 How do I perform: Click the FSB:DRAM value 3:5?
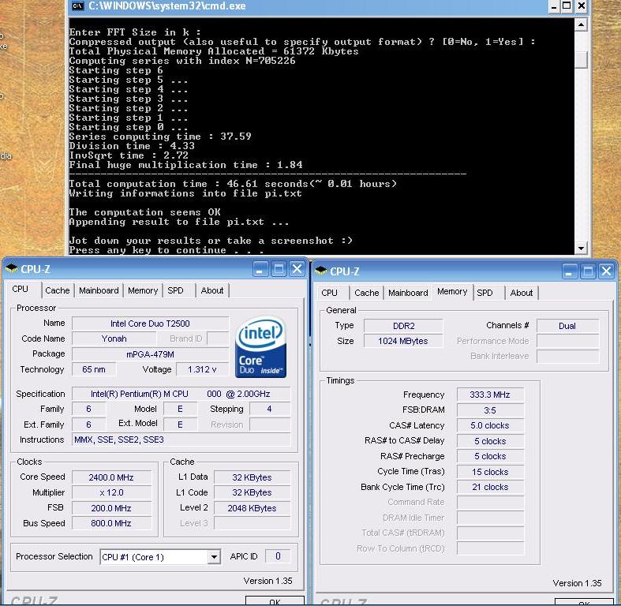(x=490, y=410)
